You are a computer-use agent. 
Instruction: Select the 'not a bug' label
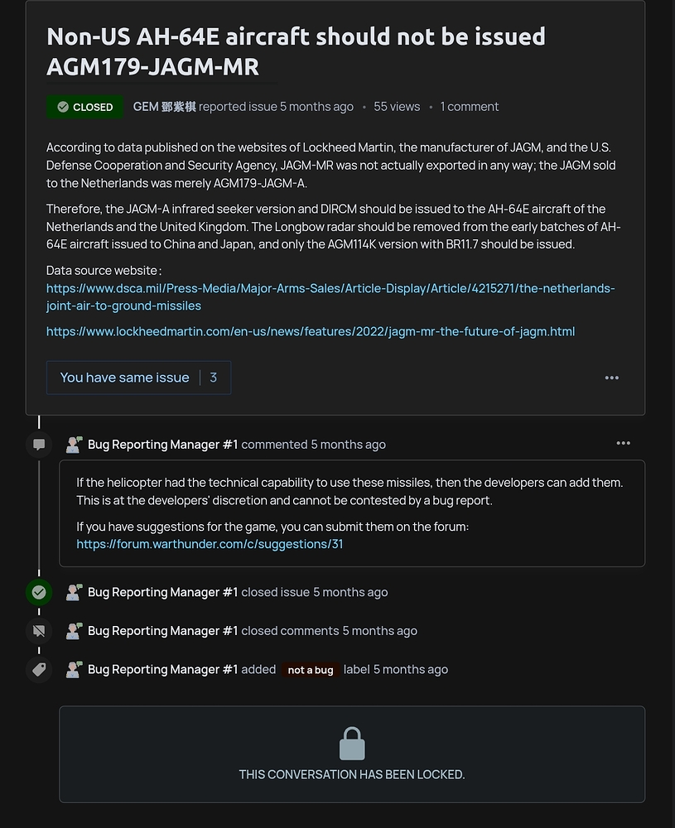pyautogui.click(x=310, y=670)
